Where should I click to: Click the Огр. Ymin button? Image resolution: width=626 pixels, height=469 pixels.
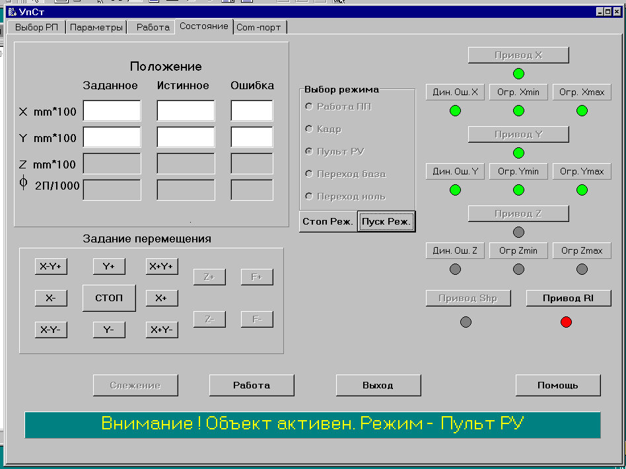pos(518,171)
